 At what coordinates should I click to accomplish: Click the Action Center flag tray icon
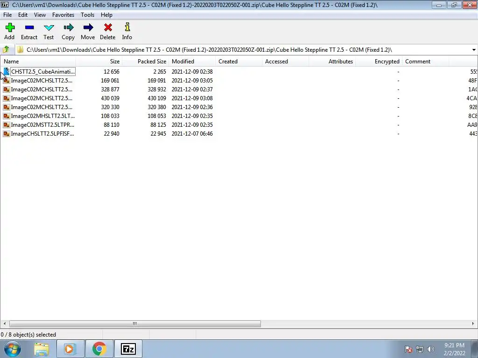[x=408, y=349]
